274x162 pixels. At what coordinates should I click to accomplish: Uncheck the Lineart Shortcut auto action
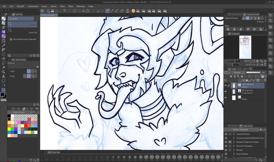tap(226, 134)
